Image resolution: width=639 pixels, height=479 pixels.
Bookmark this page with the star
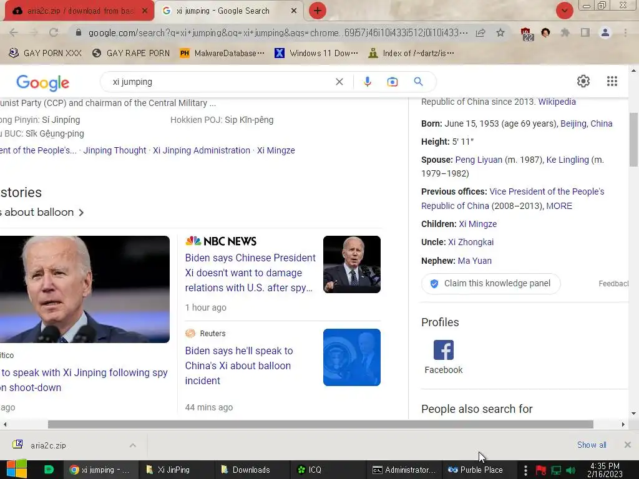click(x=500, y=32)
